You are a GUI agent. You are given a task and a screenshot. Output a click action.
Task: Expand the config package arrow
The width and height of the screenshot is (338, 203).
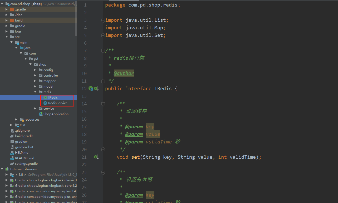pyautogui.click(x=35, y=70)
